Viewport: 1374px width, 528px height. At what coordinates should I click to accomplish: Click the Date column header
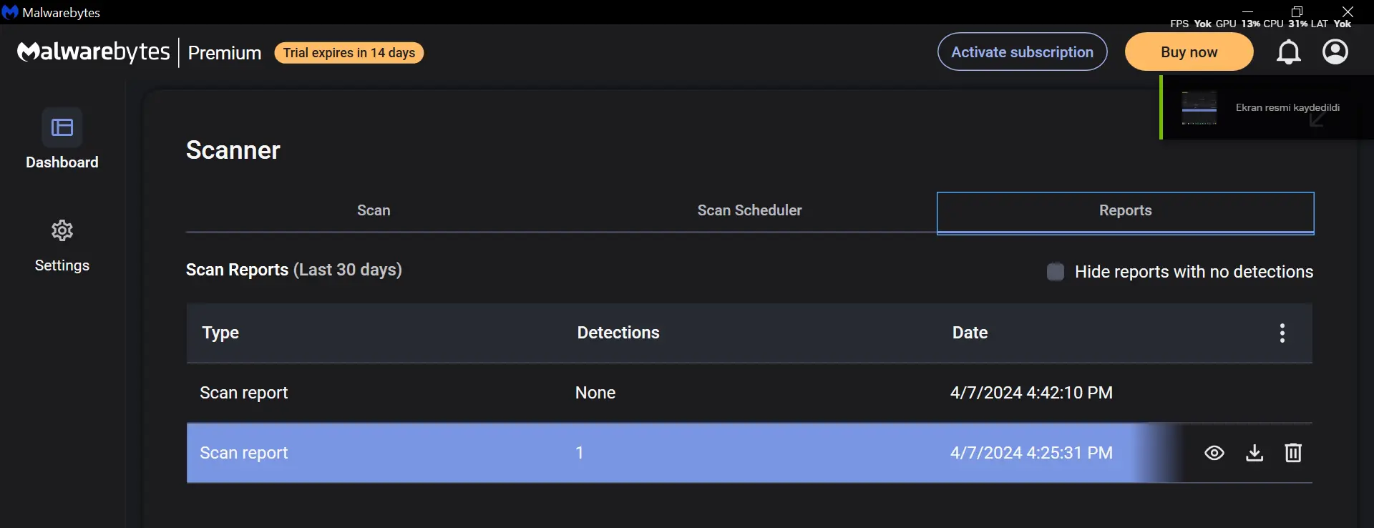[970, 333]
